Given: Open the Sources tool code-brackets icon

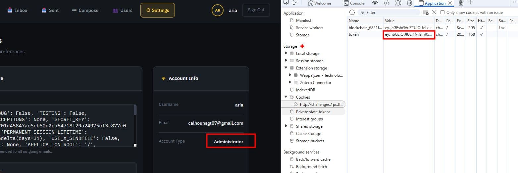Looking at the screenshot, I should (386, 3).
